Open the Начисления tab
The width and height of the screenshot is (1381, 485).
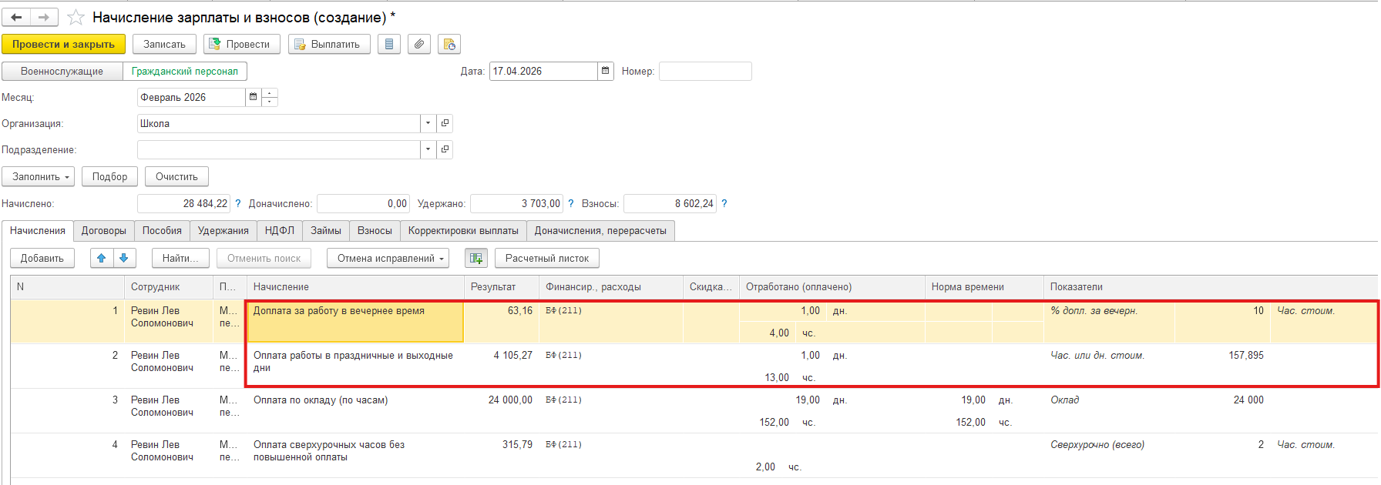point(38,230)
